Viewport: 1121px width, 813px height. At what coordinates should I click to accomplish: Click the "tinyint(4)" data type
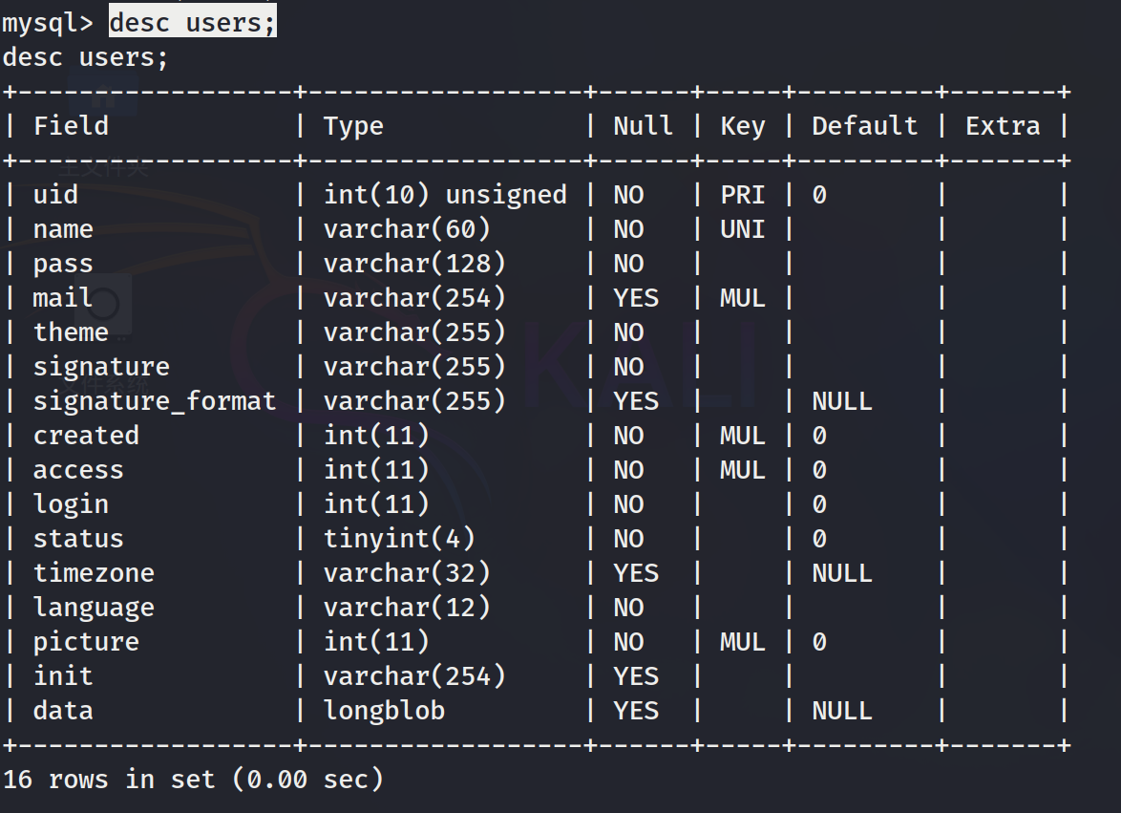[x=399, y=539]
